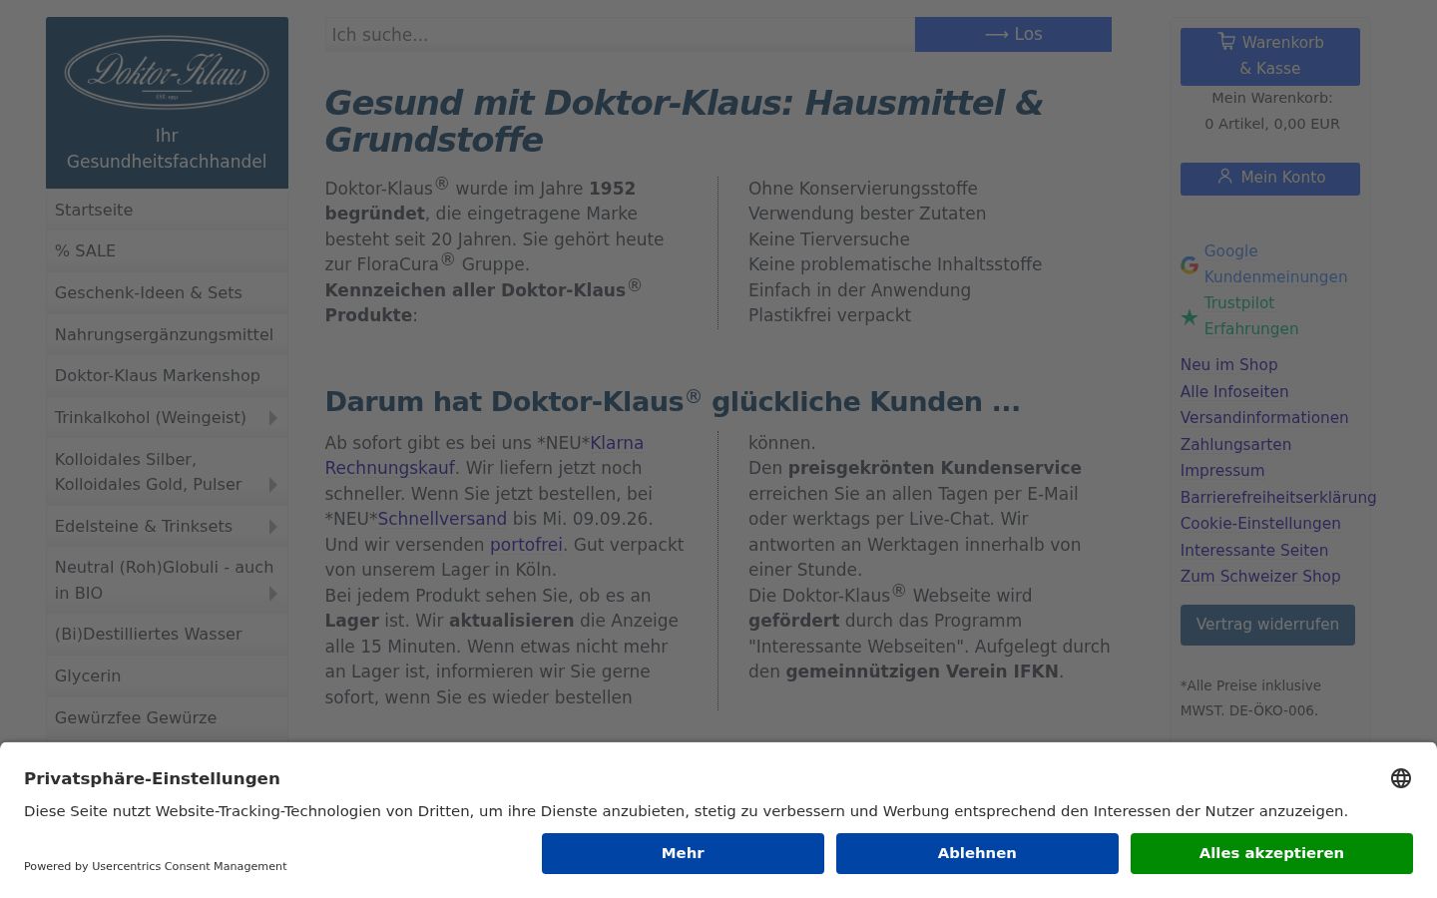Click 'Ohne Konservierungsstoffe' text

(x=863, y=189)
